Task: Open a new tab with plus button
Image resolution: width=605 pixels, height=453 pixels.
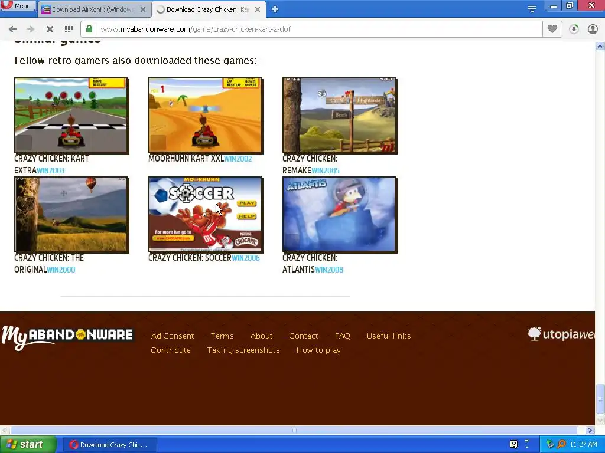Action: 275,9
